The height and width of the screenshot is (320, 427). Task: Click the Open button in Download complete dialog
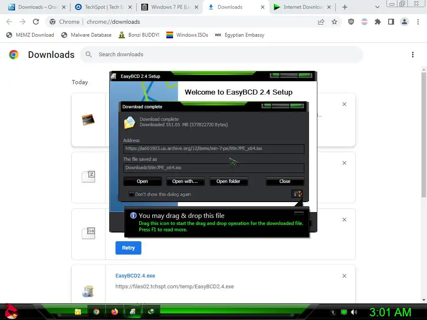(x=142, y=181)
